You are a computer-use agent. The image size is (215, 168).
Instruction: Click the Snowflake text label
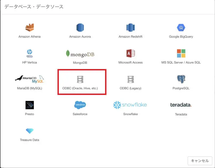click(x=130, y=114)
